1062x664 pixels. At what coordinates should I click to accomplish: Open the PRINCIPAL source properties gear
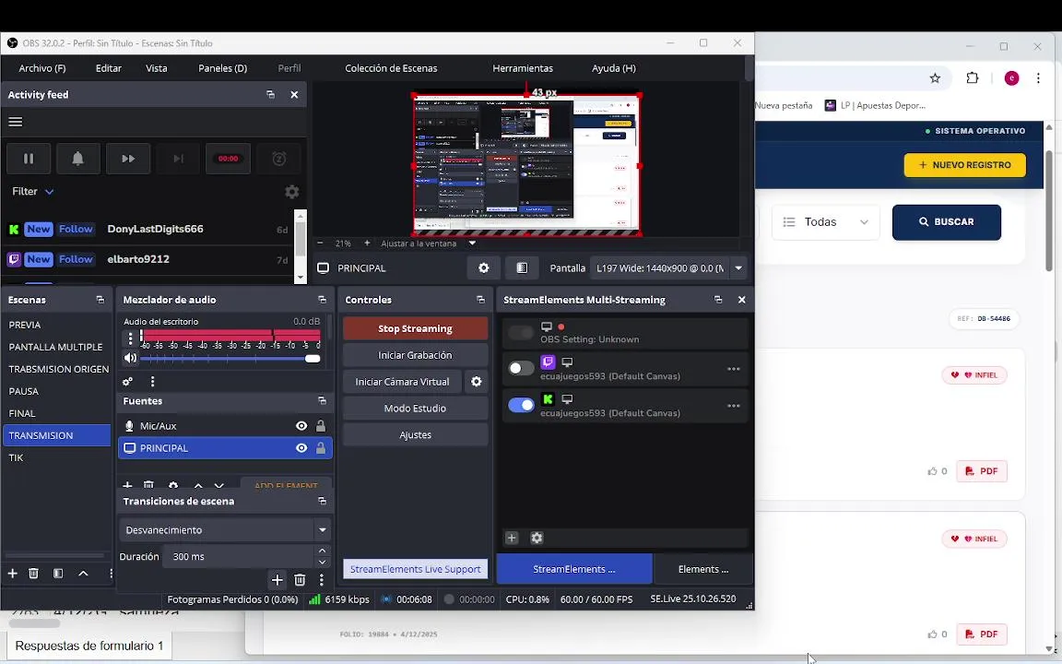pos(484,268)
